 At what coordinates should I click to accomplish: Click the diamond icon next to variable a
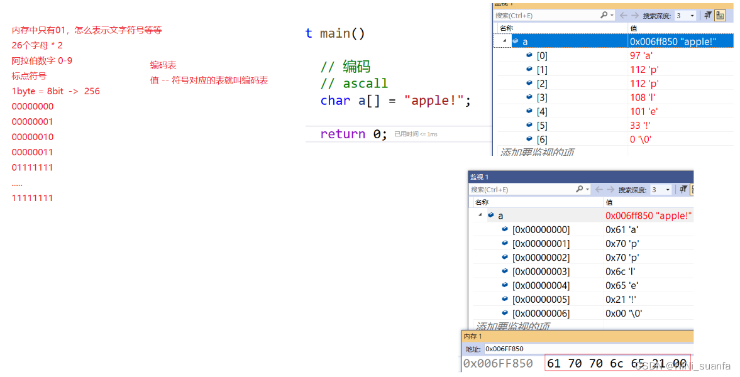point(516,40)
